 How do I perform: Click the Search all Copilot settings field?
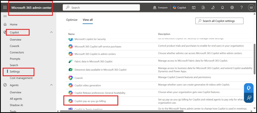coord(219,21)
